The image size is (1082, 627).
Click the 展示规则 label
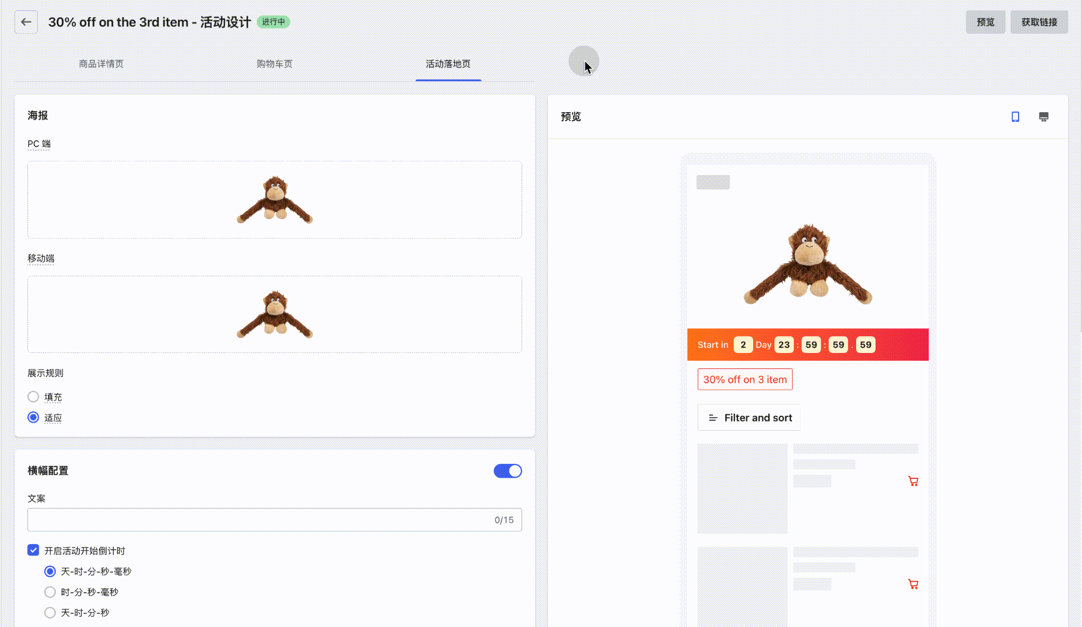point(46,373)
